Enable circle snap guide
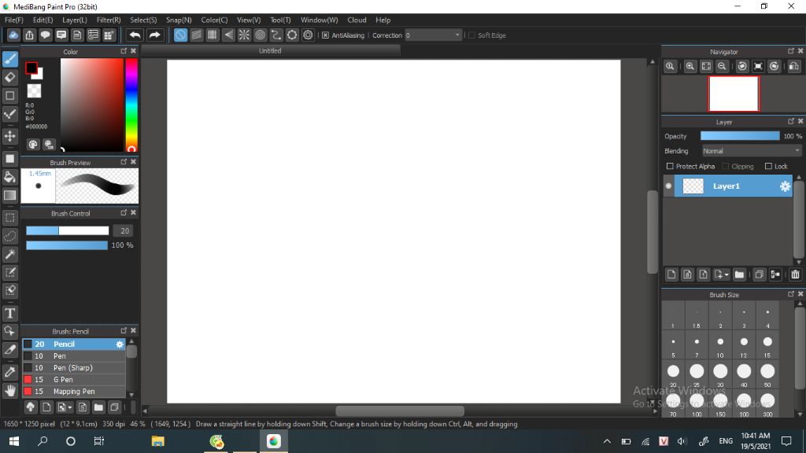This screenshot has width=806, height=453. tap(260, 35)
